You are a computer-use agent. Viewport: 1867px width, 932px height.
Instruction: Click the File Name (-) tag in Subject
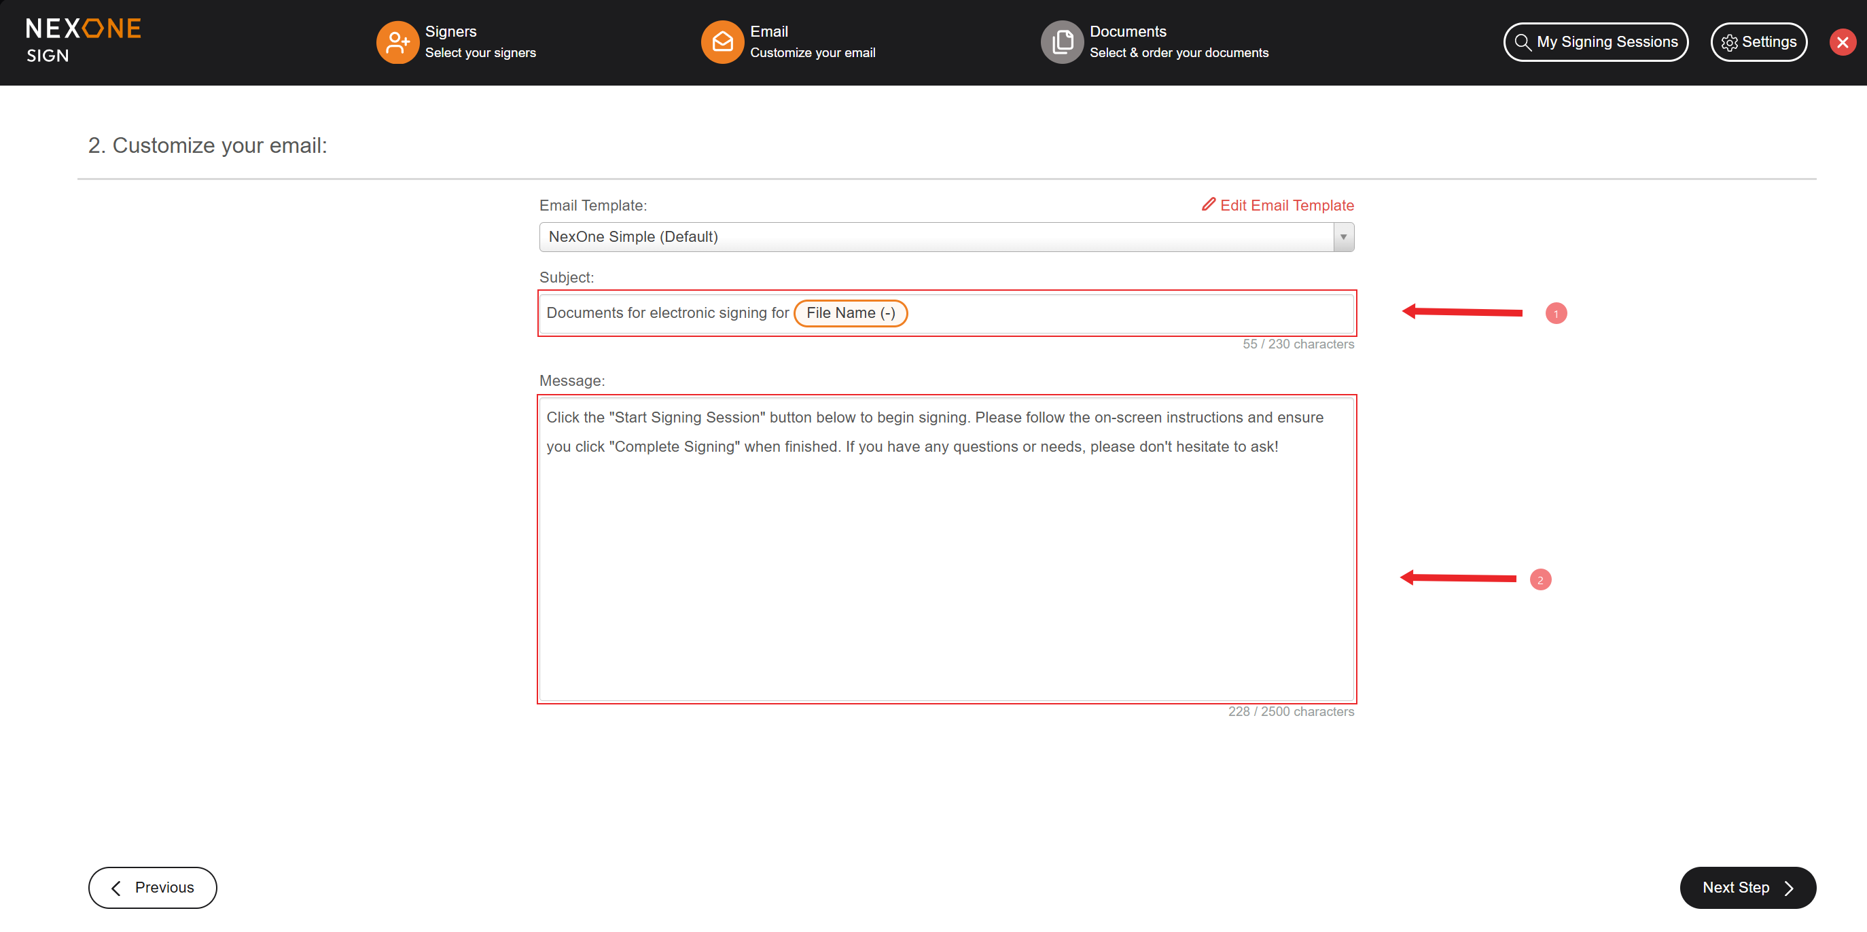[x=850, y=313]
